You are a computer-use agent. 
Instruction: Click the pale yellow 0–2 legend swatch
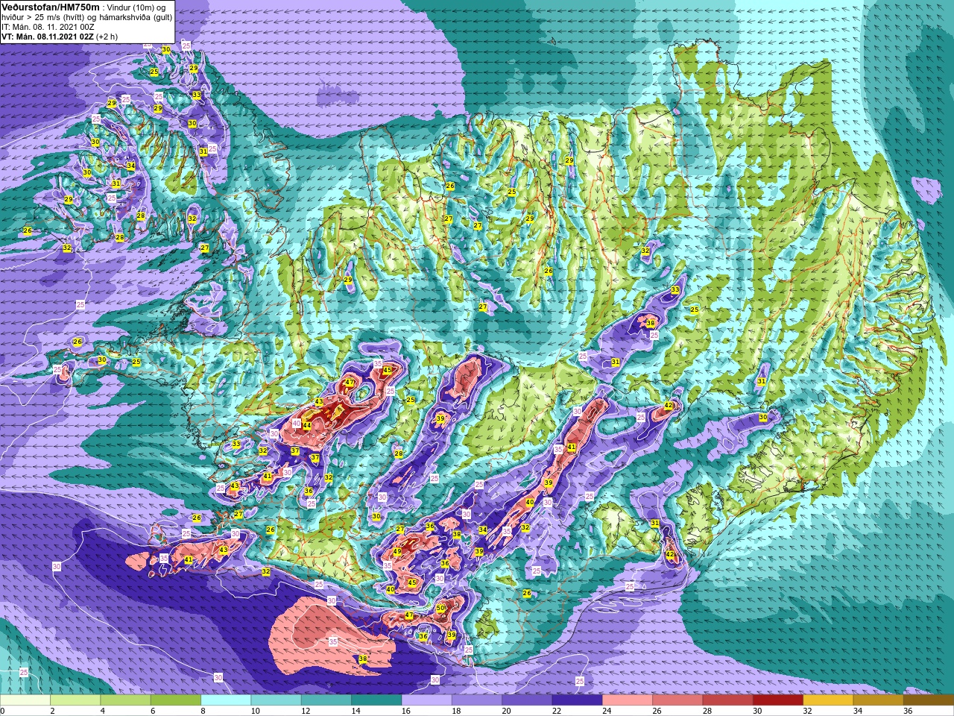[x=25, y=700]
